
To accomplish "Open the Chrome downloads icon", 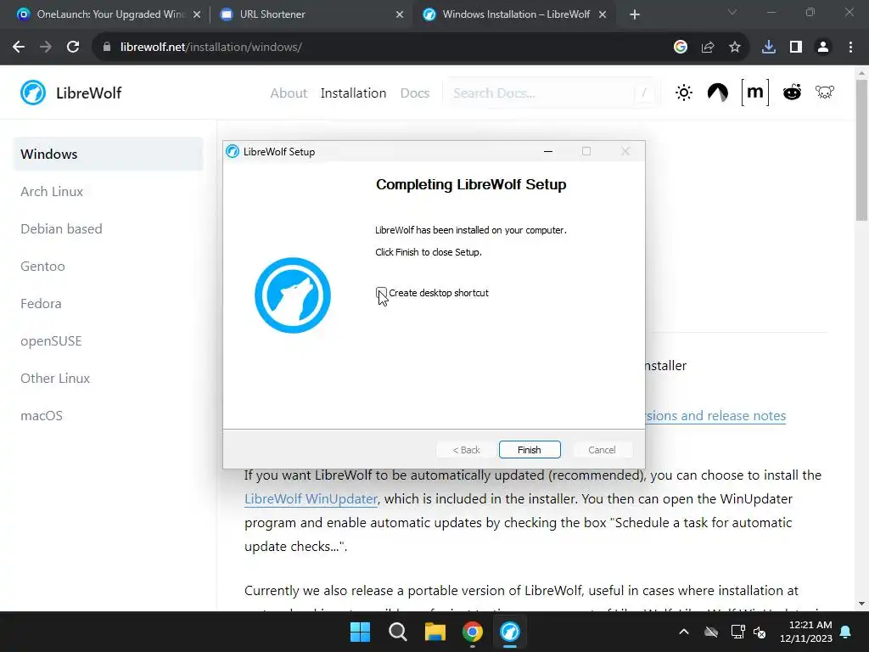I will (x=769, y=48).
